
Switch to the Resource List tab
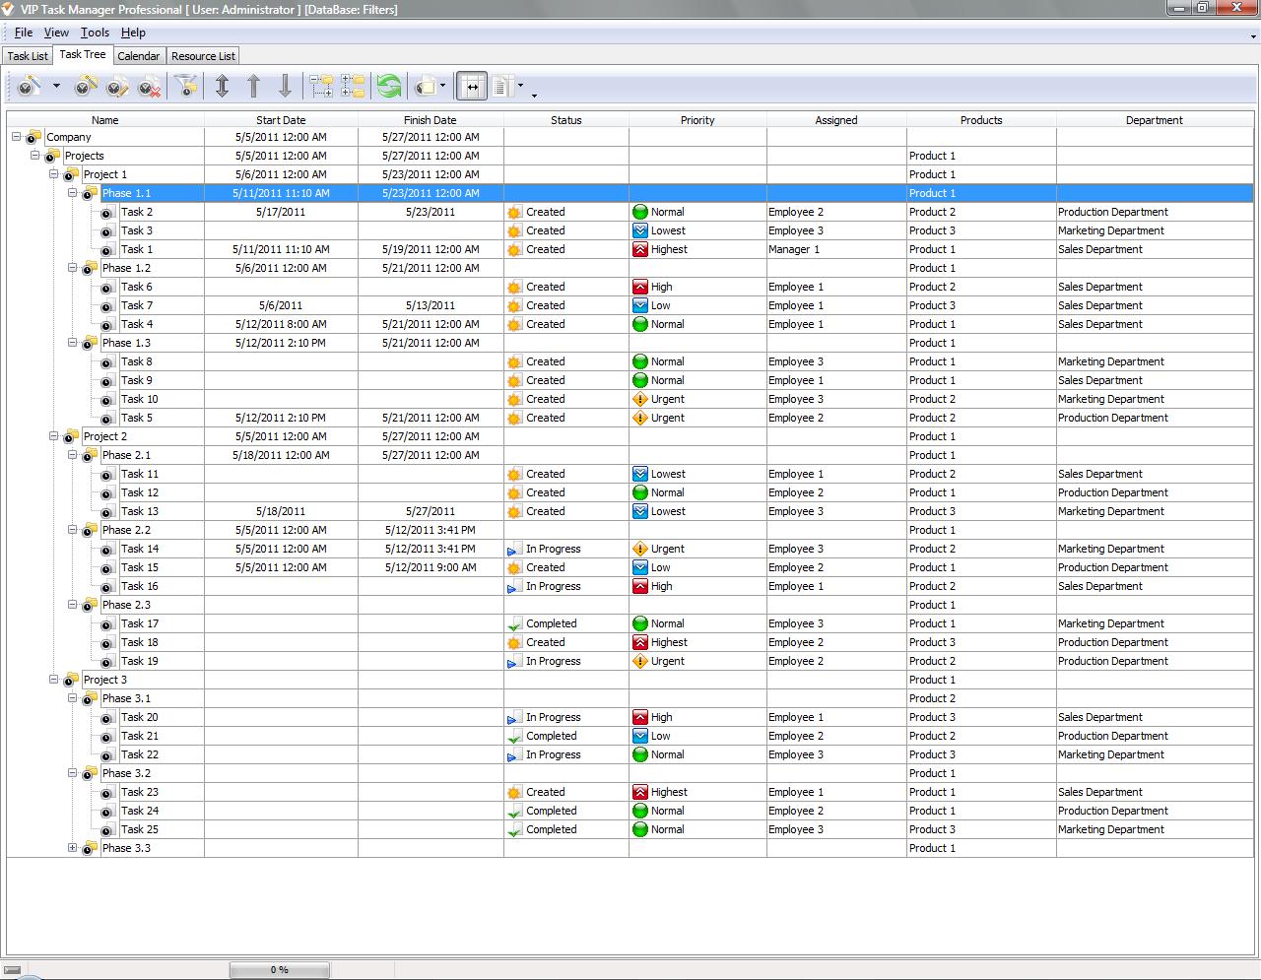coord(203,56)
